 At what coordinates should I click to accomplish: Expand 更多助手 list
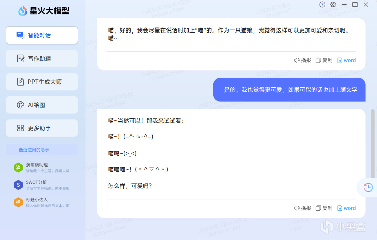(x=42, y=128)
